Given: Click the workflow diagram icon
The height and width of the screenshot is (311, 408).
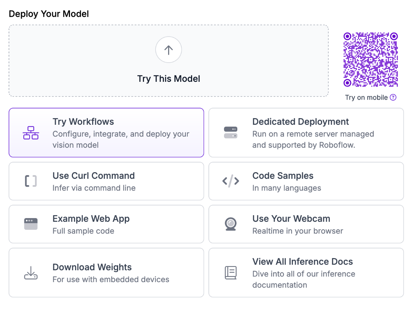Looking at the screenshot, I should (x=31, y=133).
